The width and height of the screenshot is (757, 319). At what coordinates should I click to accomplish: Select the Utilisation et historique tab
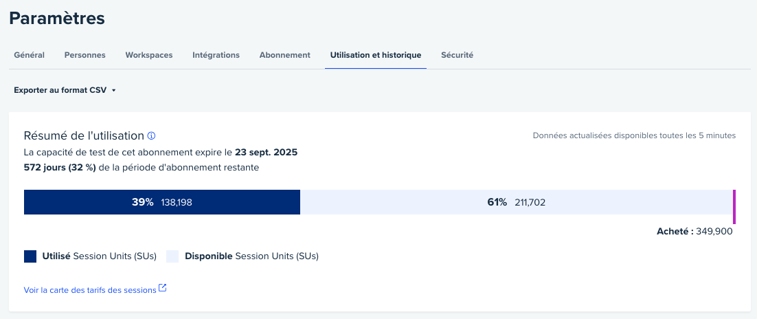(376, 55)
